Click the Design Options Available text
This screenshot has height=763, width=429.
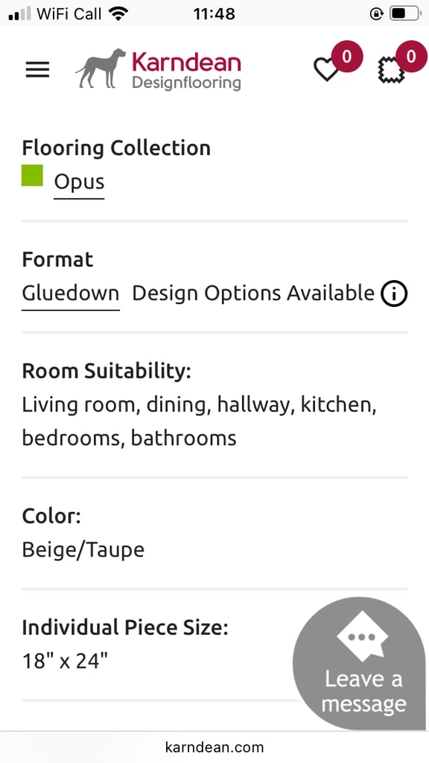click(x=253, y=294)
